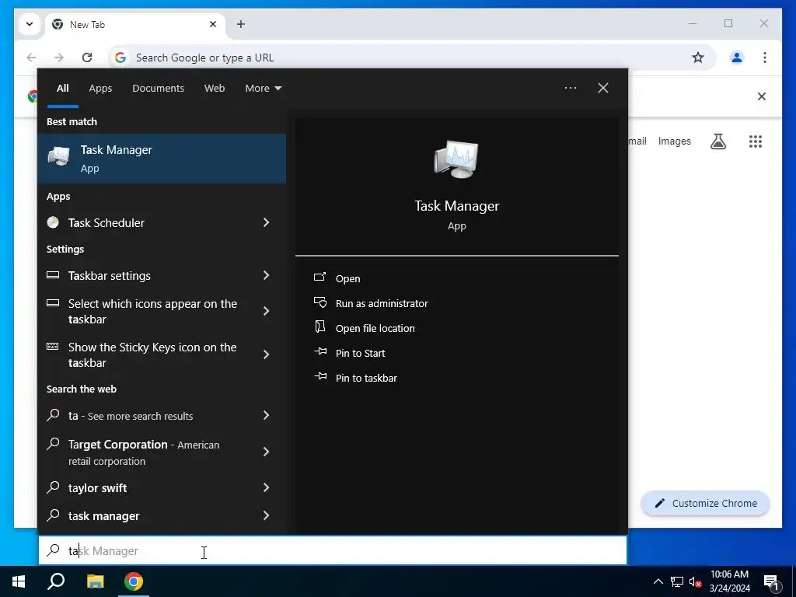Viewport: 796px width, 597px height.
Task: Switch to the All search tab
Action: [x=62, y=89]
